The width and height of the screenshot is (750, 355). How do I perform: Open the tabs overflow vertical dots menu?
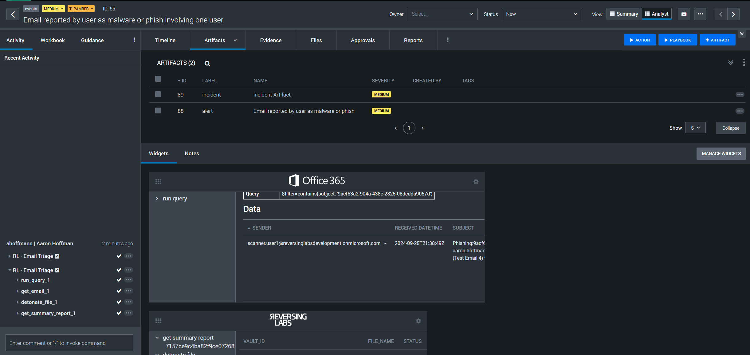click(x=448, y=40)
